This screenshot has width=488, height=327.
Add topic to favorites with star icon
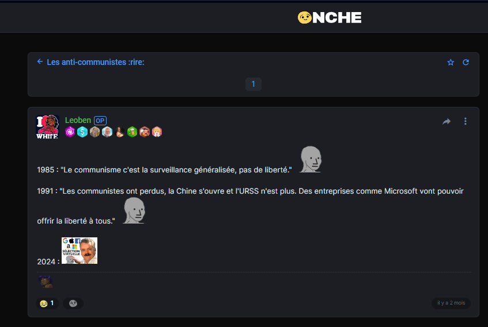[451, 63]
